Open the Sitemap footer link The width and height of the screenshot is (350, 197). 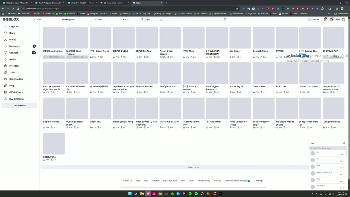coord(258,181)
